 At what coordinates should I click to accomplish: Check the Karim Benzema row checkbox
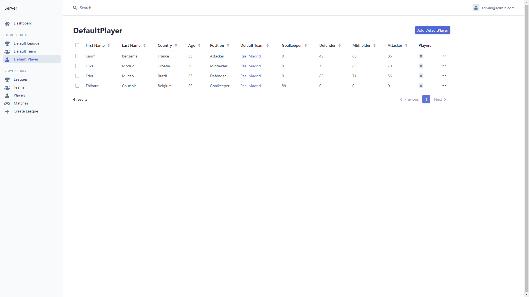click(77, 56)
